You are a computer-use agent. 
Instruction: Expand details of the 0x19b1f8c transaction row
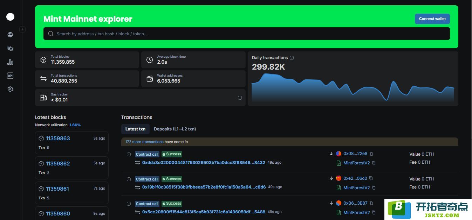coord(129,179)
